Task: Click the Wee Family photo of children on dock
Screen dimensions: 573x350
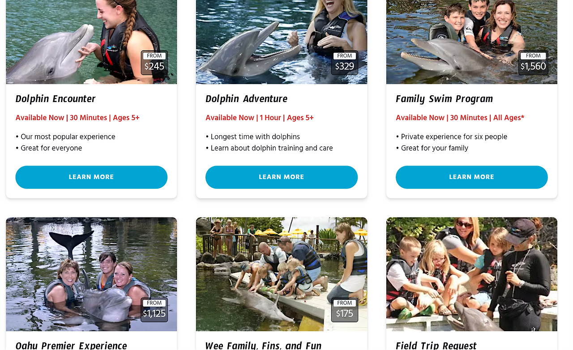Action: point(282,274)
